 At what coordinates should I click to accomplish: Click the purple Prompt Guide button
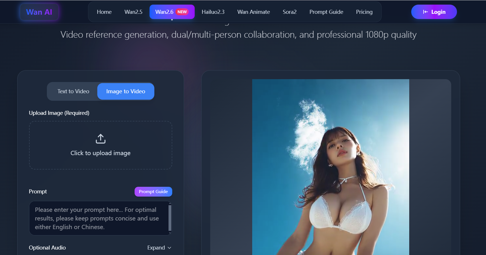point(153,192)
